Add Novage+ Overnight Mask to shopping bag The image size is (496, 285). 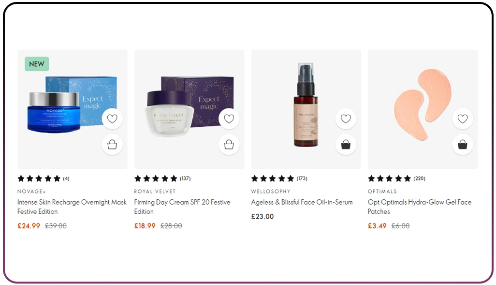coord(112,145)
